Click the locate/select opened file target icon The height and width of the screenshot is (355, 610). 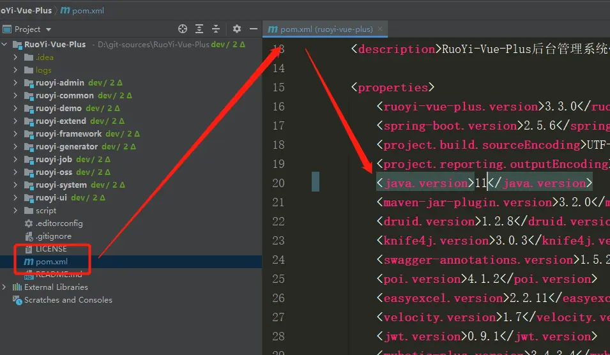coord(183,29)
